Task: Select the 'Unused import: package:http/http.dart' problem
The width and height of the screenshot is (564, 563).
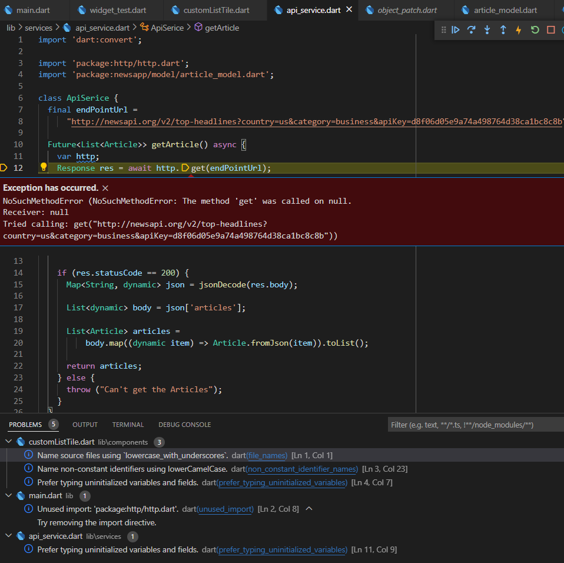Action: point(282,509)
